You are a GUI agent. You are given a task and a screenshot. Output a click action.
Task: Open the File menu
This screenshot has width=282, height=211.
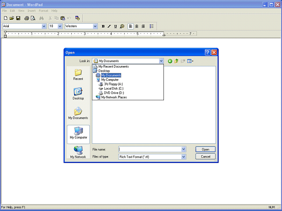pyautogui.click(x=4, y=11)
